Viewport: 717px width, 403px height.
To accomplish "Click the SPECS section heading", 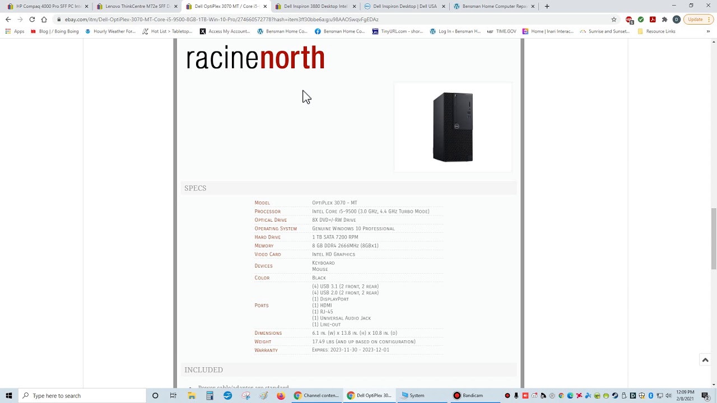I will tap(195, 188).
